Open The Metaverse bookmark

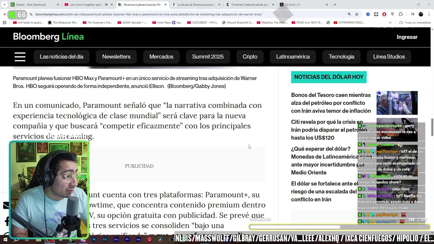tap(63, 23)
